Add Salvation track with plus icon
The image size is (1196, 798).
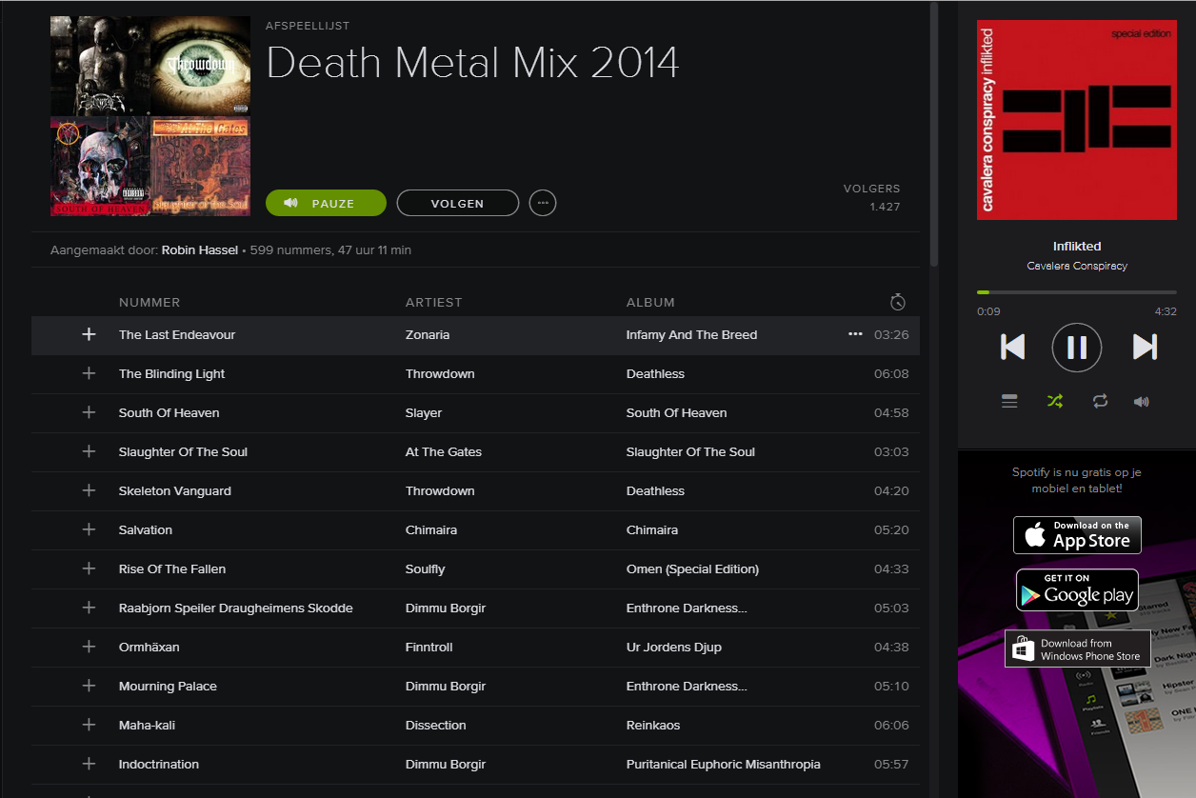click(89, 529)
